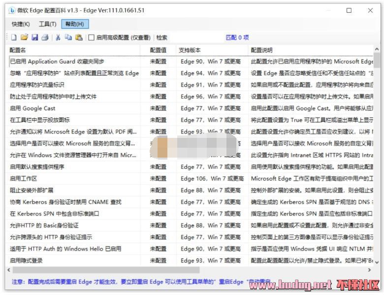Sort by 配置值 column header
This screenshot has height=295, width=384.
point(158,50)
